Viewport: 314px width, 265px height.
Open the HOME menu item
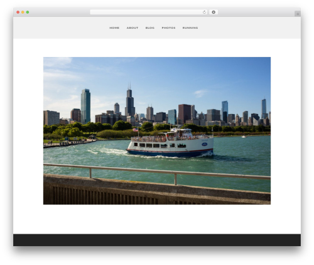point(114,28)
